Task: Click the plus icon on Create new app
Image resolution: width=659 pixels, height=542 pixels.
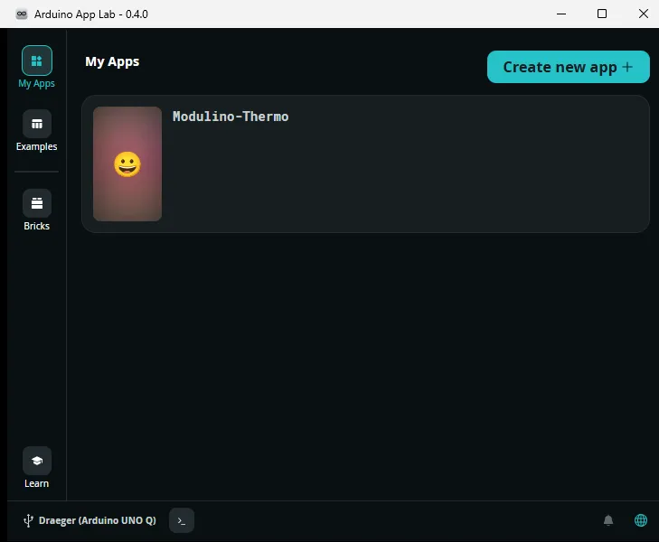Action: click(x=628, y=67)
